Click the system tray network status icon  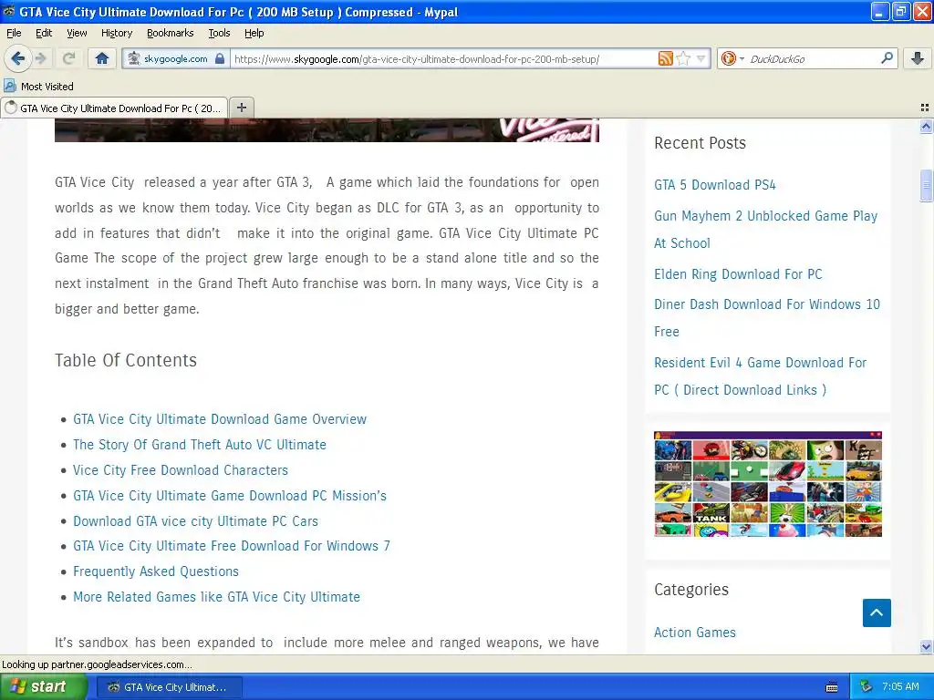click(x=866, y=686)
